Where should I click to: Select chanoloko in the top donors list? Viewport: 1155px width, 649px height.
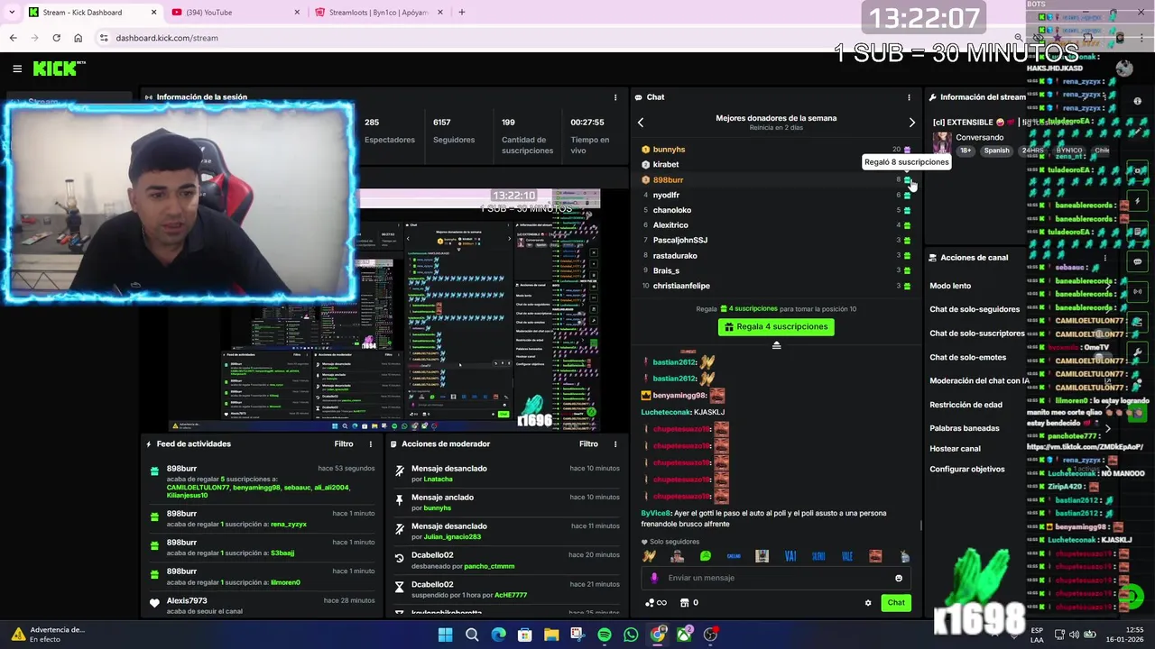point(672,210)
